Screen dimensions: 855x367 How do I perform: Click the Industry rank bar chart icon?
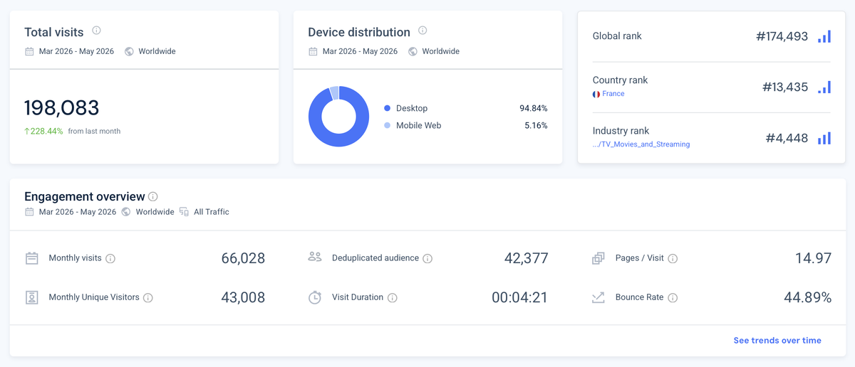click(824, 138)
